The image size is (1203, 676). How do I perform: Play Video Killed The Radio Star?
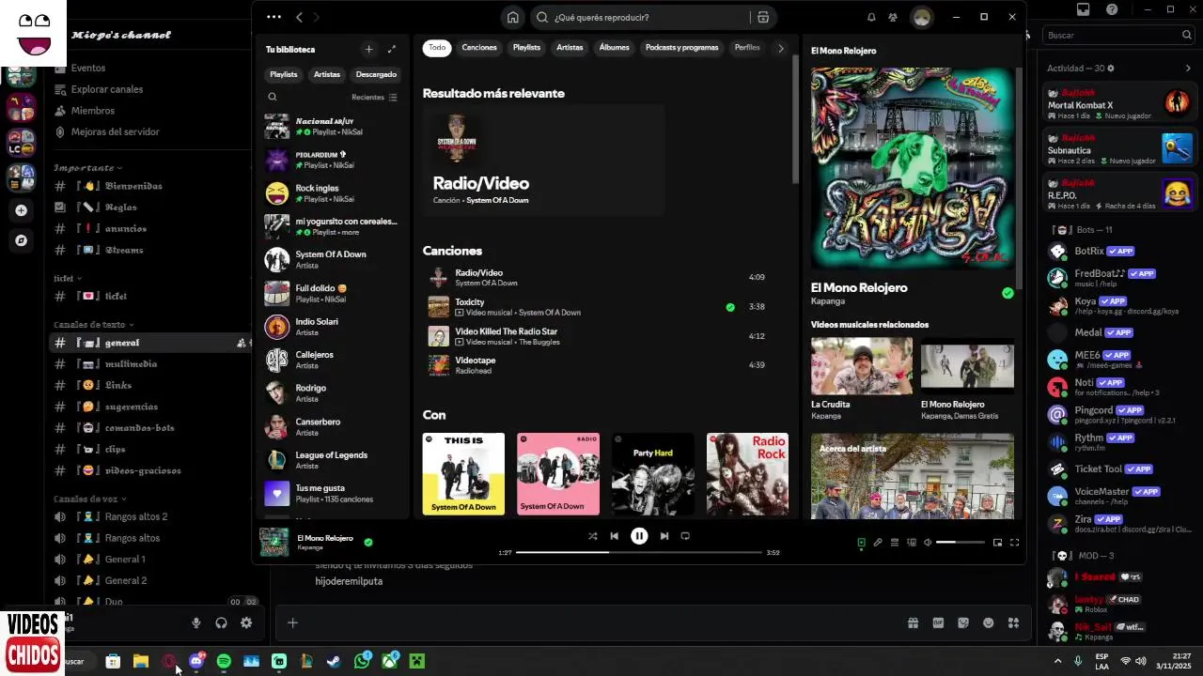tap(606, 336)
